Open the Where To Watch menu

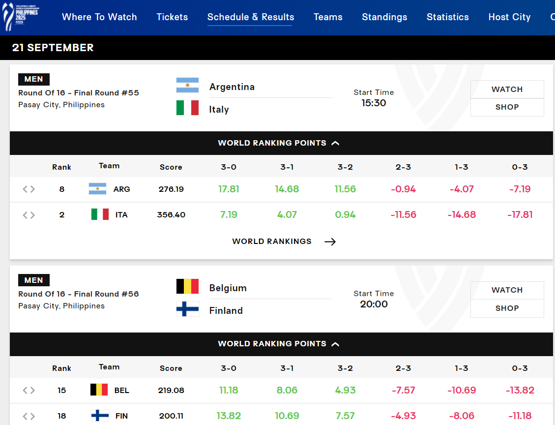coord(99,17)
